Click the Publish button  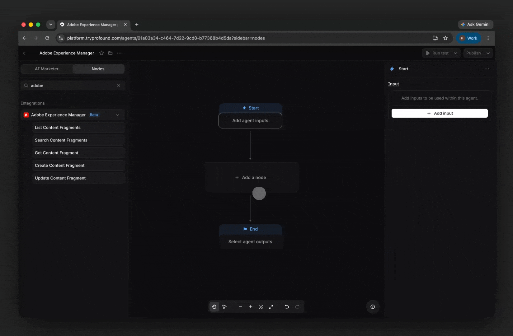point(473,53)
